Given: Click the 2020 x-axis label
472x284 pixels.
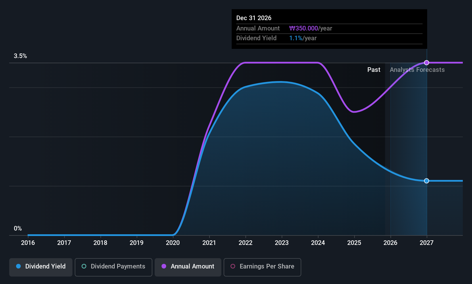Looking at the screenshot, I should click(173, 243).
